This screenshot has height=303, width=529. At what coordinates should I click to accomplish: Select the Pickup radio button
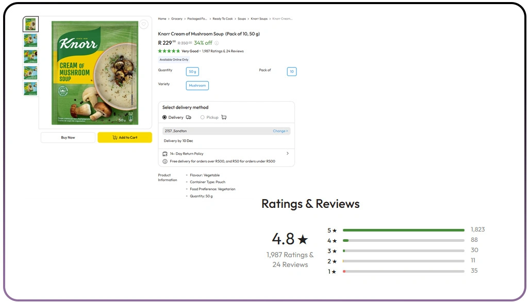coord(203,117)
